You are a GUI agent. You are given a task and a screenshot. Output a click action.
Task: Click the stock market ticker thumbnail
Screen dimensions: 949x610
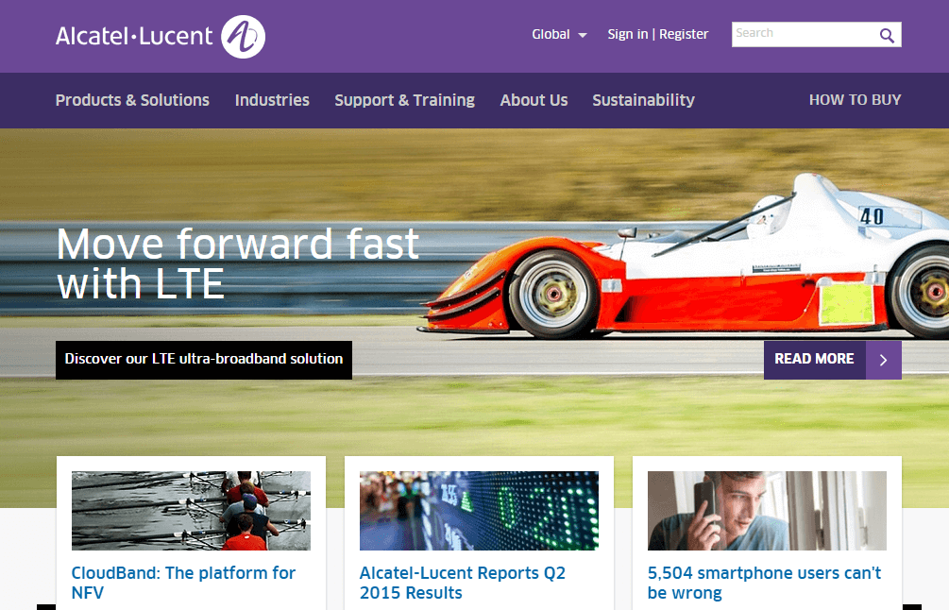coord(479,510)
